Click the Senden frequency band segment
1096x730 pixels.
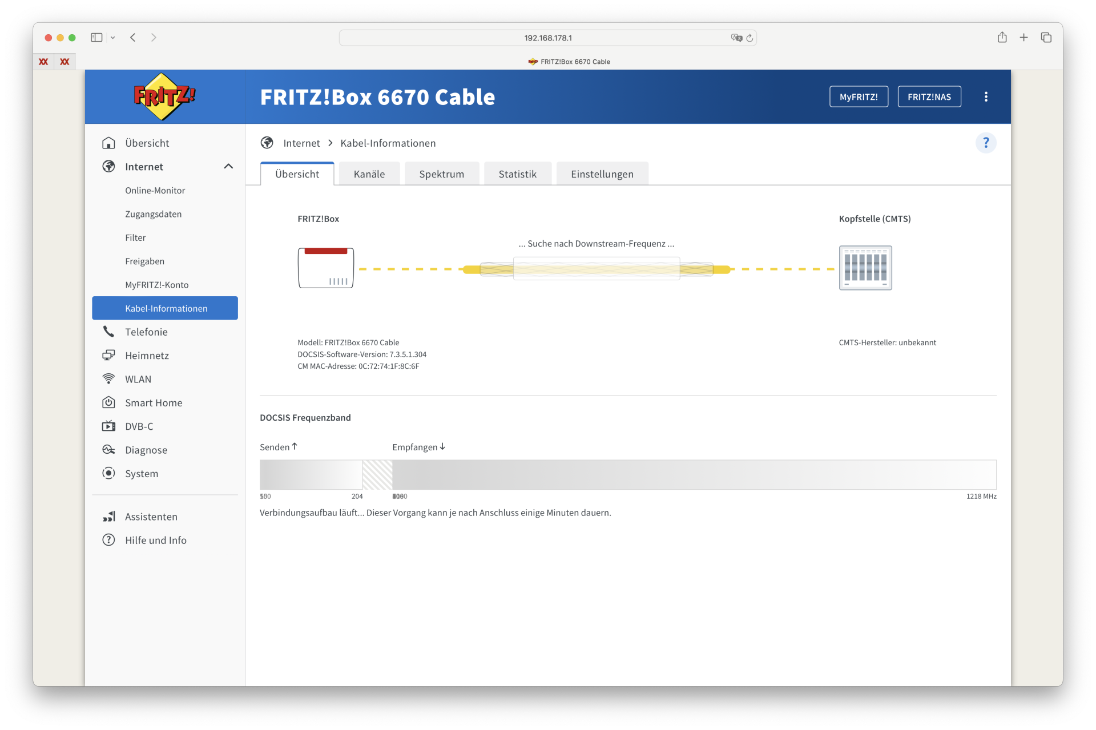[x=311, y=474]
